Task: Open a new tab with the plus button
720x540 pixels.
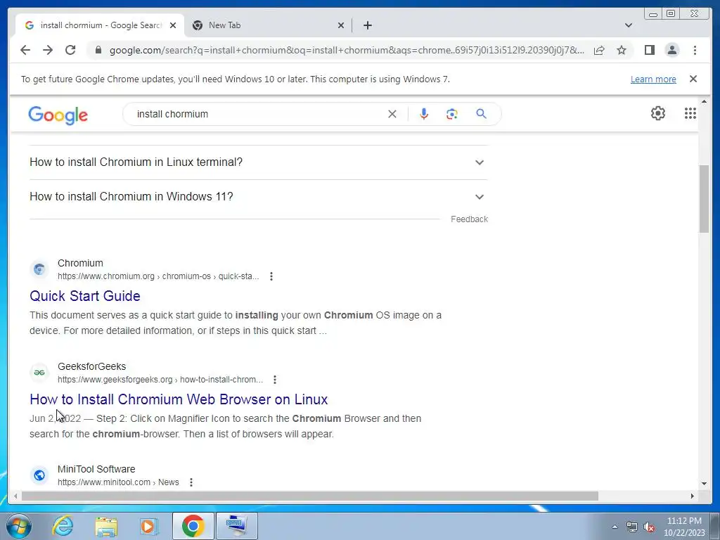Action: pos(367,25)
